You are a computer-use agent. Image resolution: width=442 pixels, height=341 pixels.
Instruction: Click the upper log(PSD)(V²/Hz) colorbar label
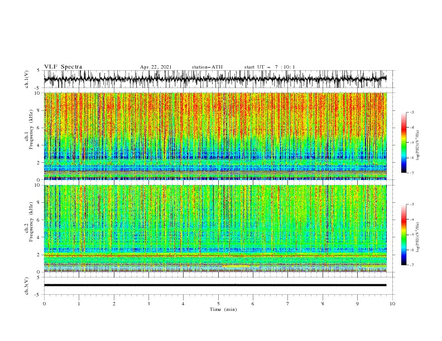tap(418, 145)
